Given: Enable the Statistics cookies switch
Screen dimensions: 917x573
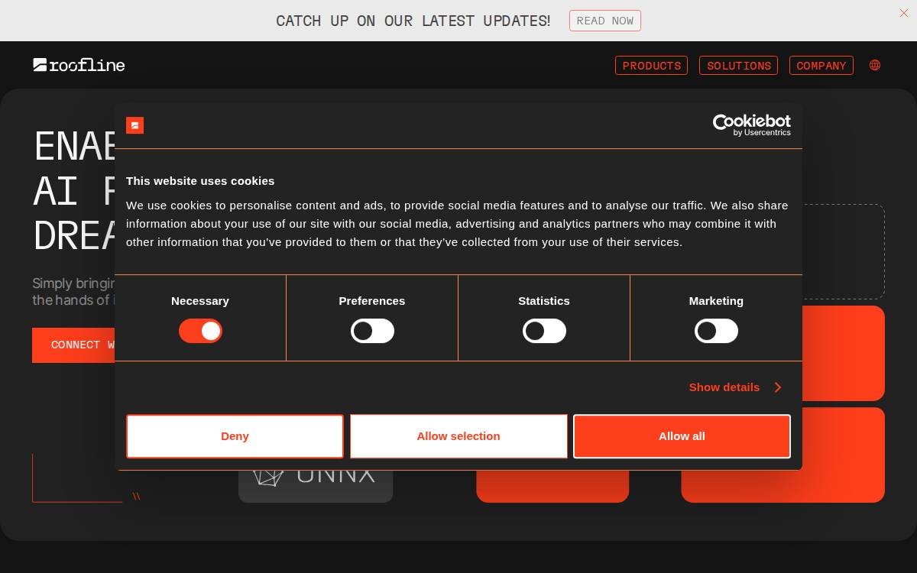Looking at the screenshot, I should pos(544,331).
